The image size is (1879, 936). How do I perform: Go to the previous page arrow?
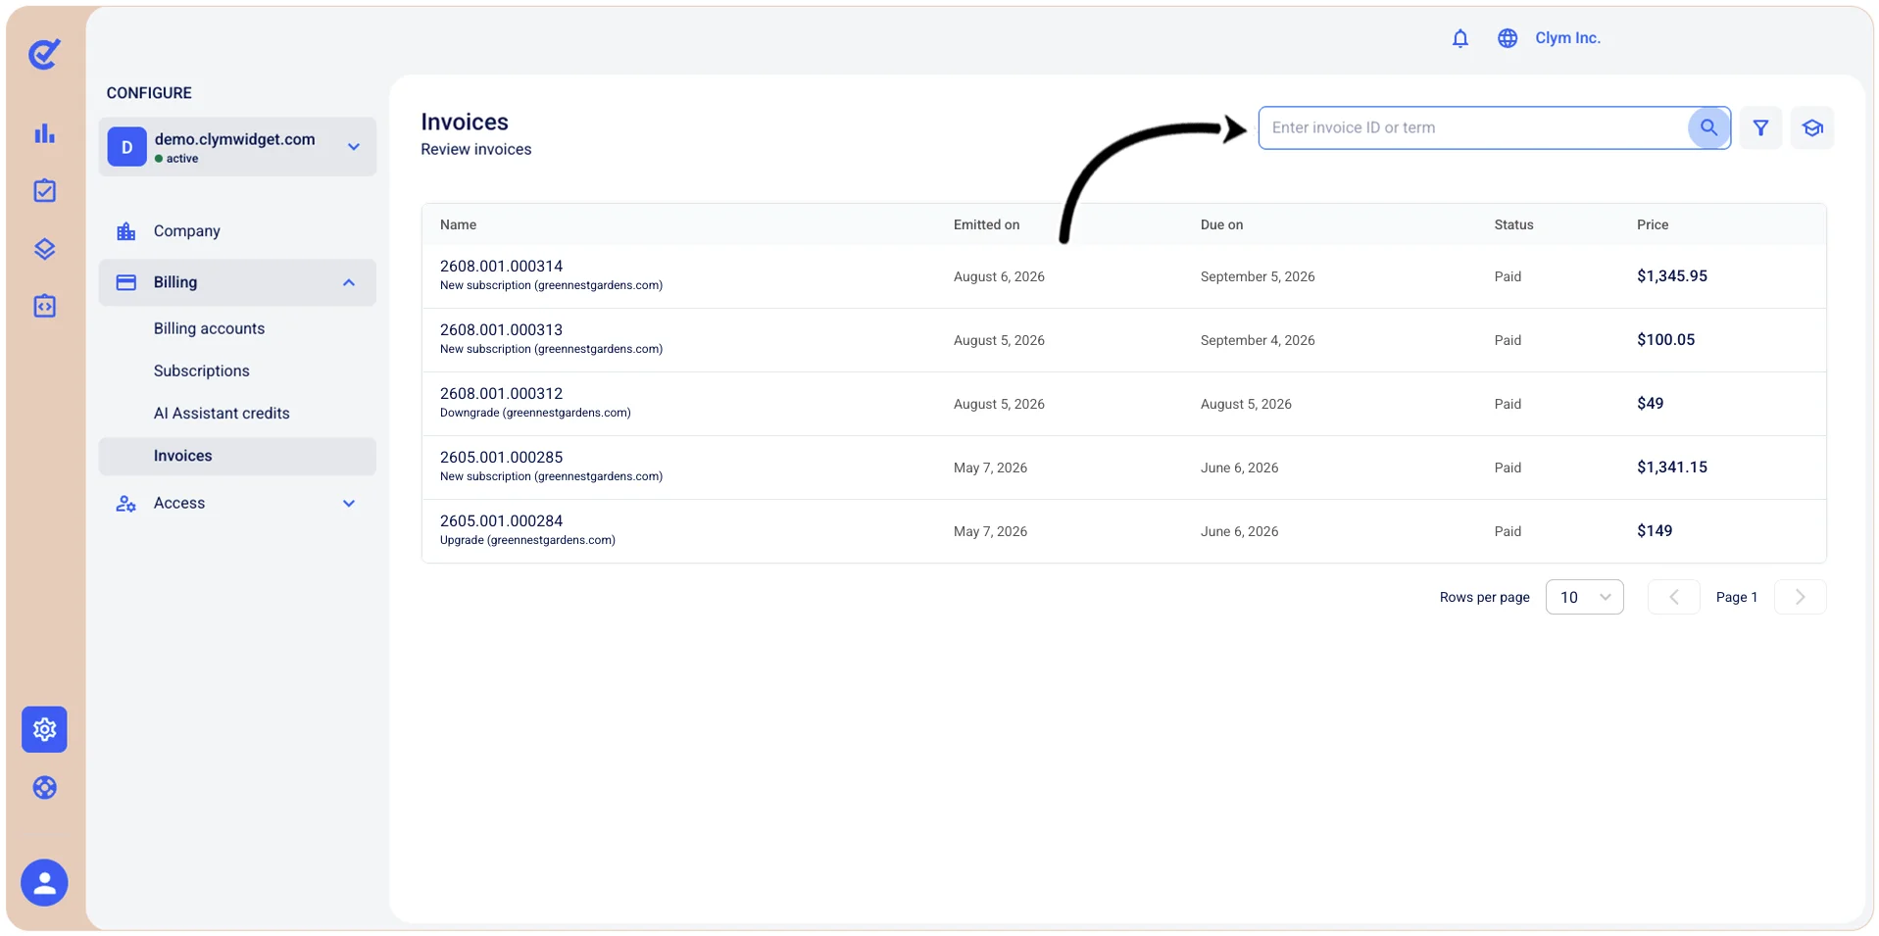coord(1673,597)
